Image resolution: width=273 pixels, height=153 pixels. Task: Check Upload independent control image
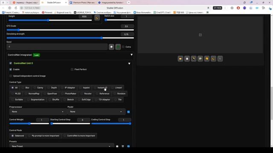[x=11, y=76]
